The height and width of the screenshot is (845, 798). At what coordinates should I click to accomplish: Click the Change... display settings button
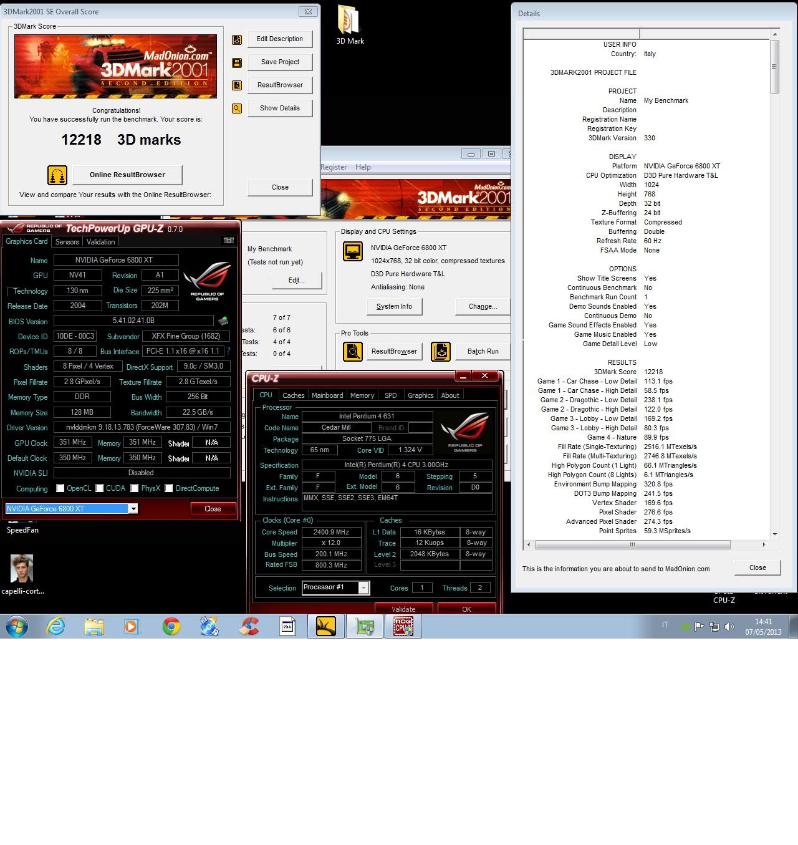coord(483,306)
